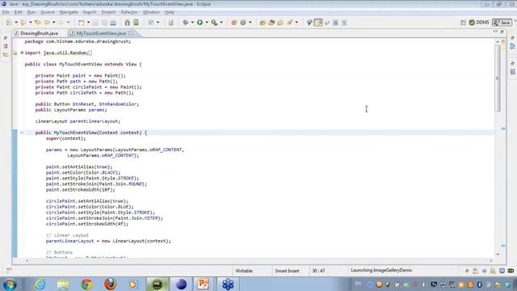The image size is (517, 291).
Task: Open the Windows Start menu orb
Action: click(10, 284)
